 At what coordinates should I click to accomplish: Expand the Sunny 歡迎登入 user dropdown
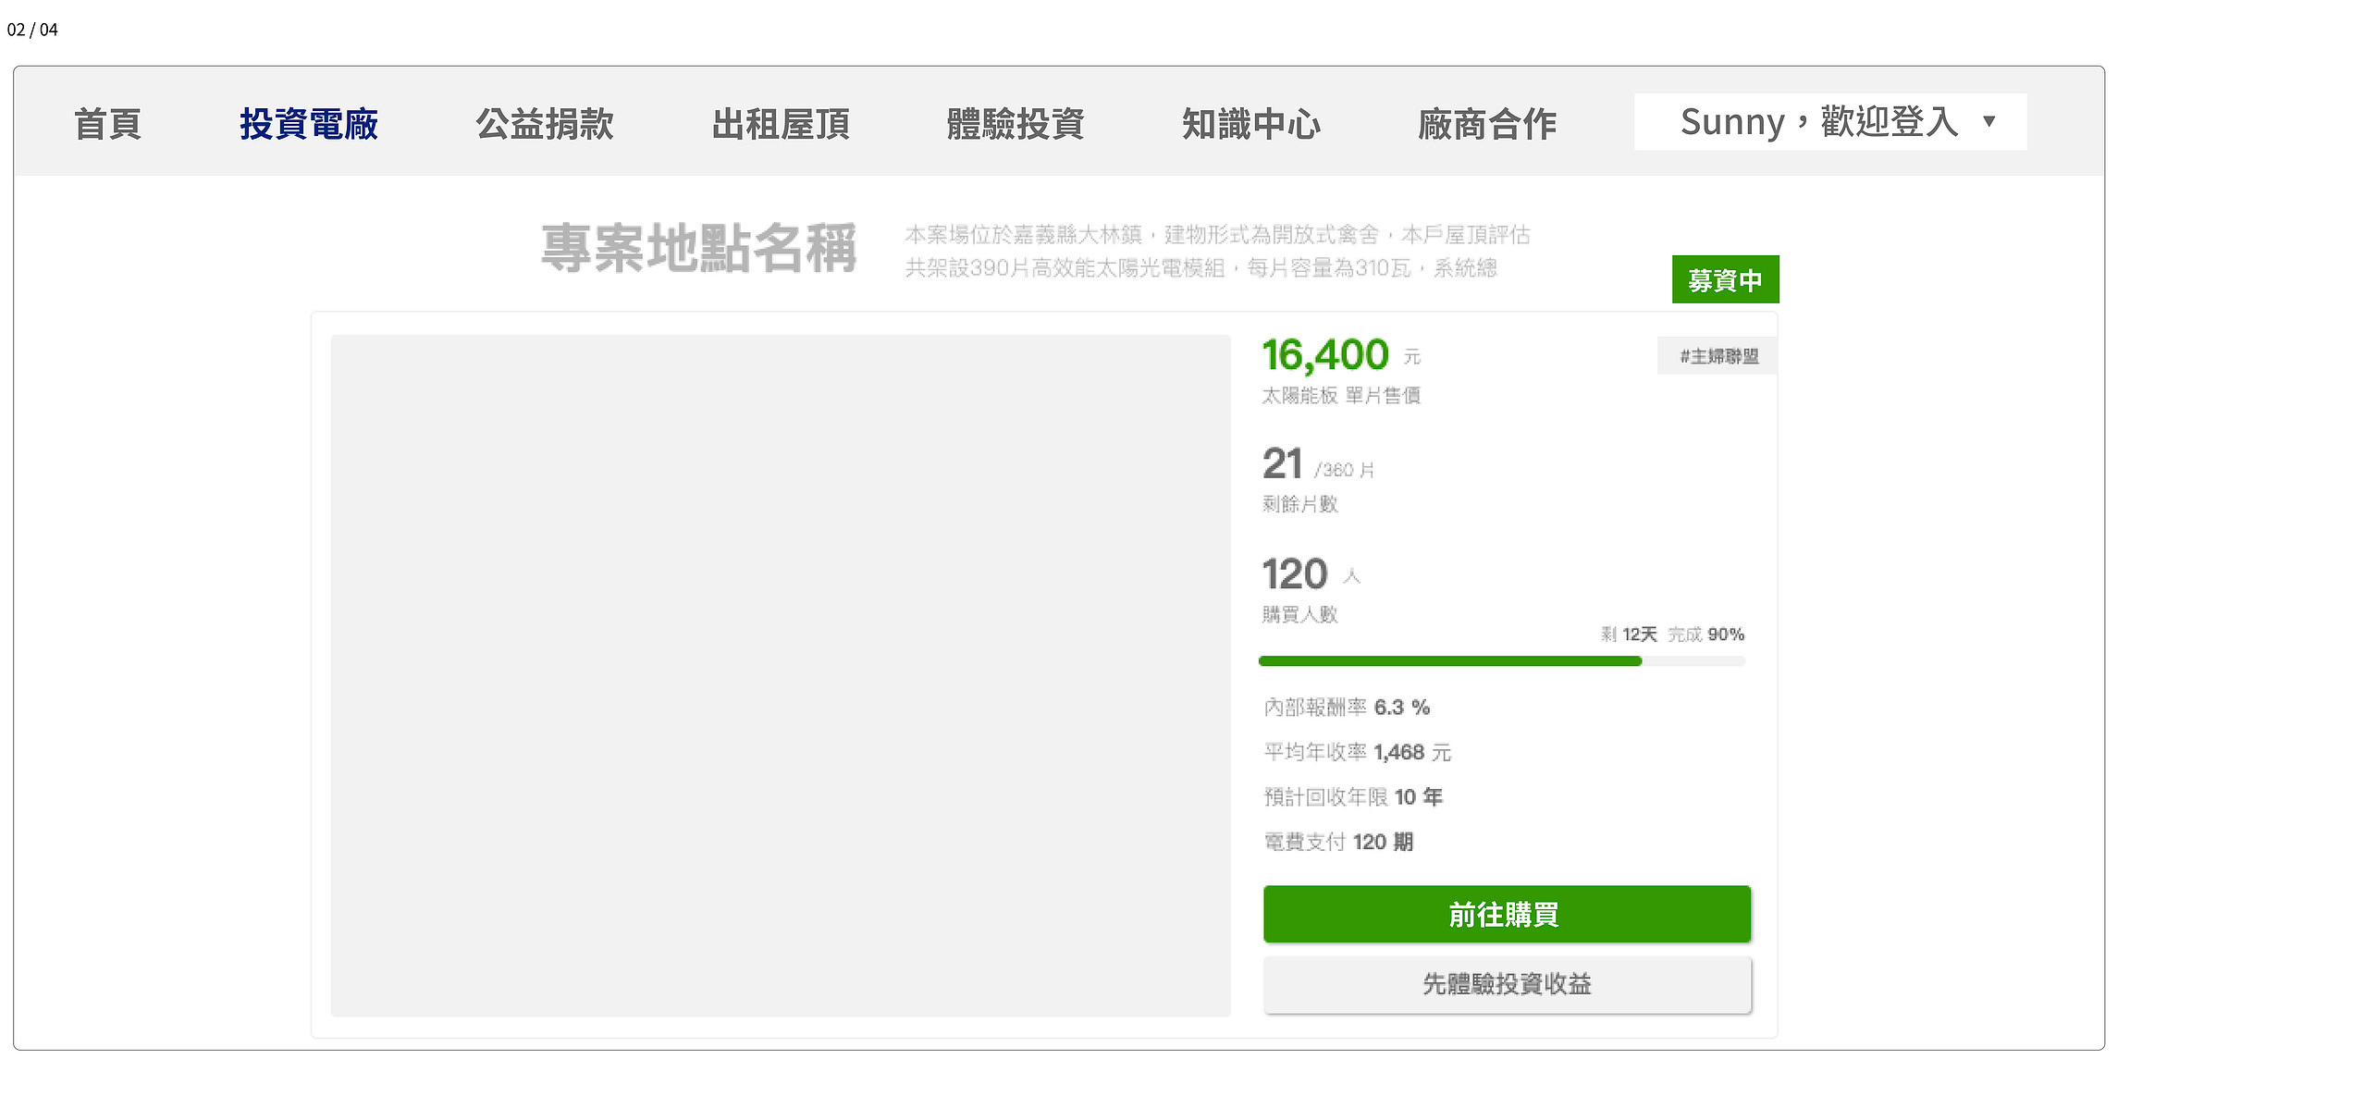(1830, 121)
